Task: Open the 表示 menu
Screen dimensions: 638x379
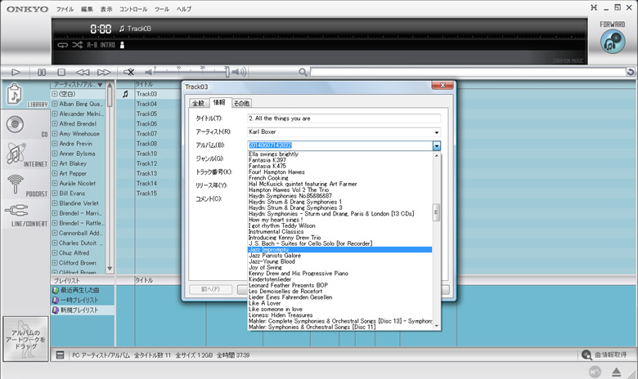Action: 106,9
